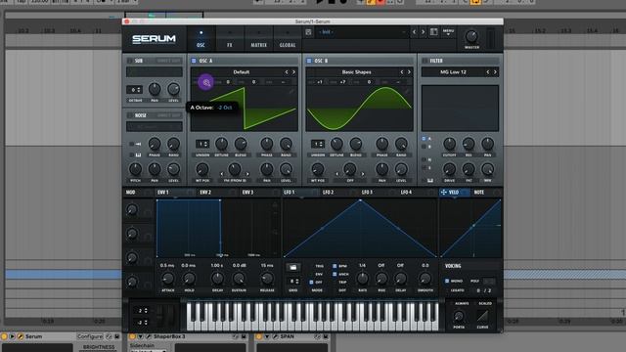The image size is (626, 352).
Task: Toggle the LFO ANCH checkbox
Action: [335, 274]
